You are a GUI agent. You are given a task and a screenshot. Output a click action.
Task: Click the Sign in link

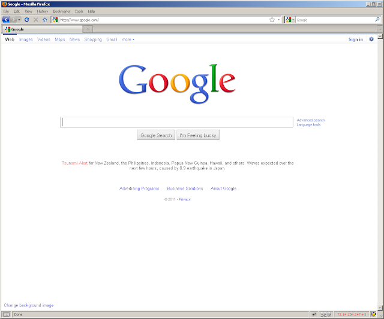pyautogui.click(x=356, y=40)
